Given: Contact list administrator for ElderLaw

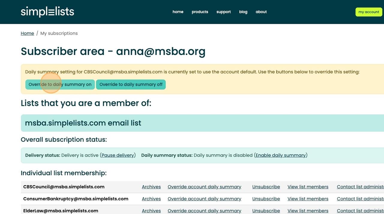Looking at the screenshot, I should (360, 211).
